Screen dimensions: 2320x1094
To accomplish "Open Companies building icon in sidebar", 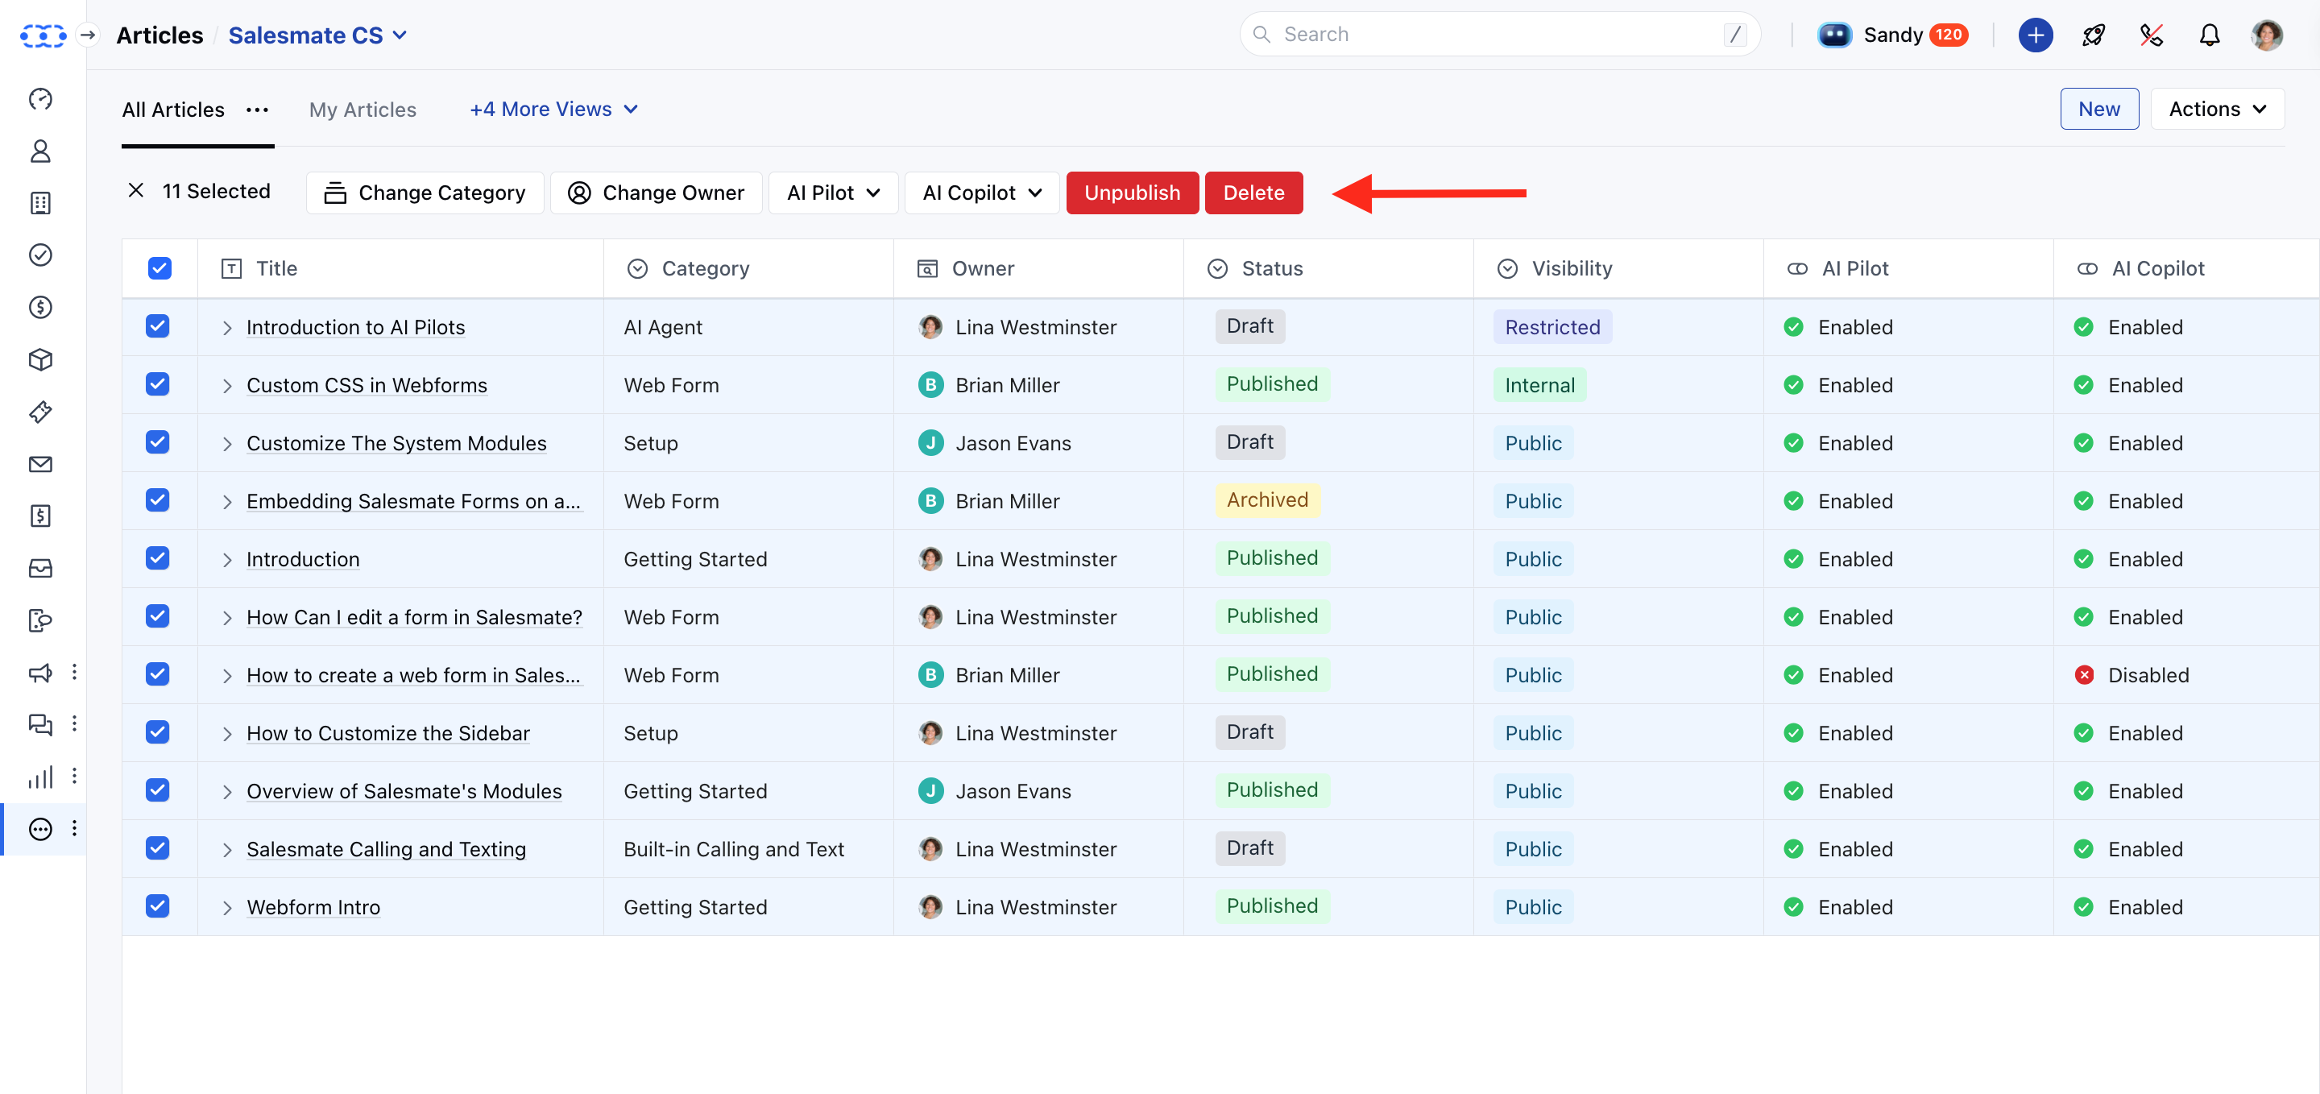I will click(40, 204).
